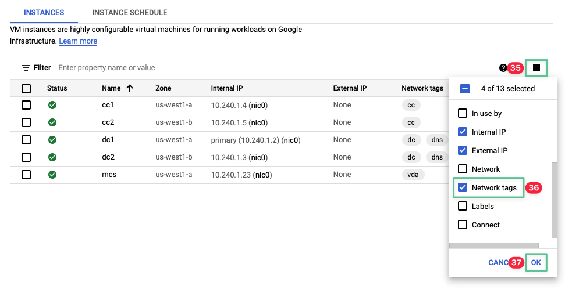Click the vda network tag chip
Viewport: 565px width, 293px height.
[413, 175]
